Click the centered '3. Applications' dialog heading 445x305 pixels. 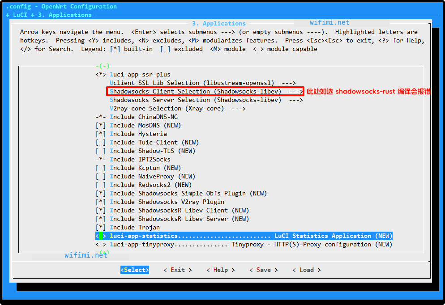219,24
